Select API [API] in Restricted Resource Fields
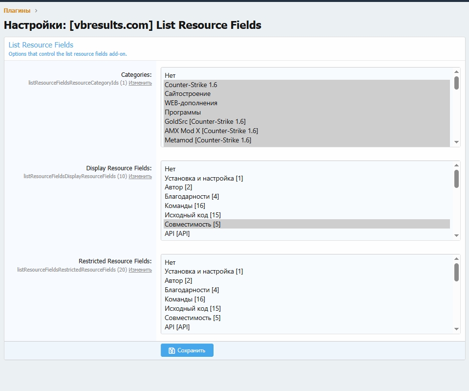 (177, 327)
